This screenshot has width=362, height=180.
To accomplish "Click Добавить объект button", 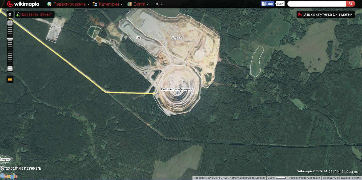I will (35, 14).
